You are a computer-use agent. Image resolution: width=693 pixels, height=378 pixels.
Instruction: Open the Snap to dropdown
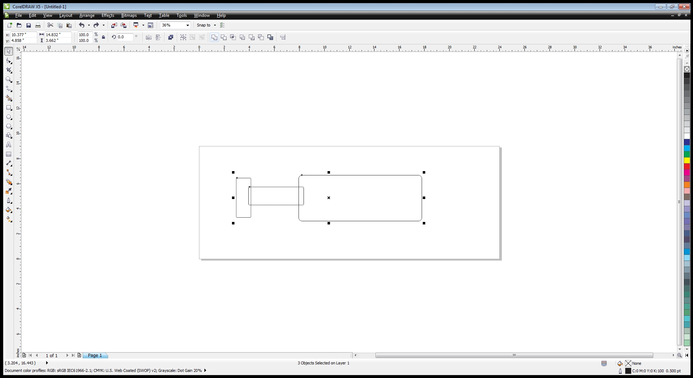(x=215, y=25)
